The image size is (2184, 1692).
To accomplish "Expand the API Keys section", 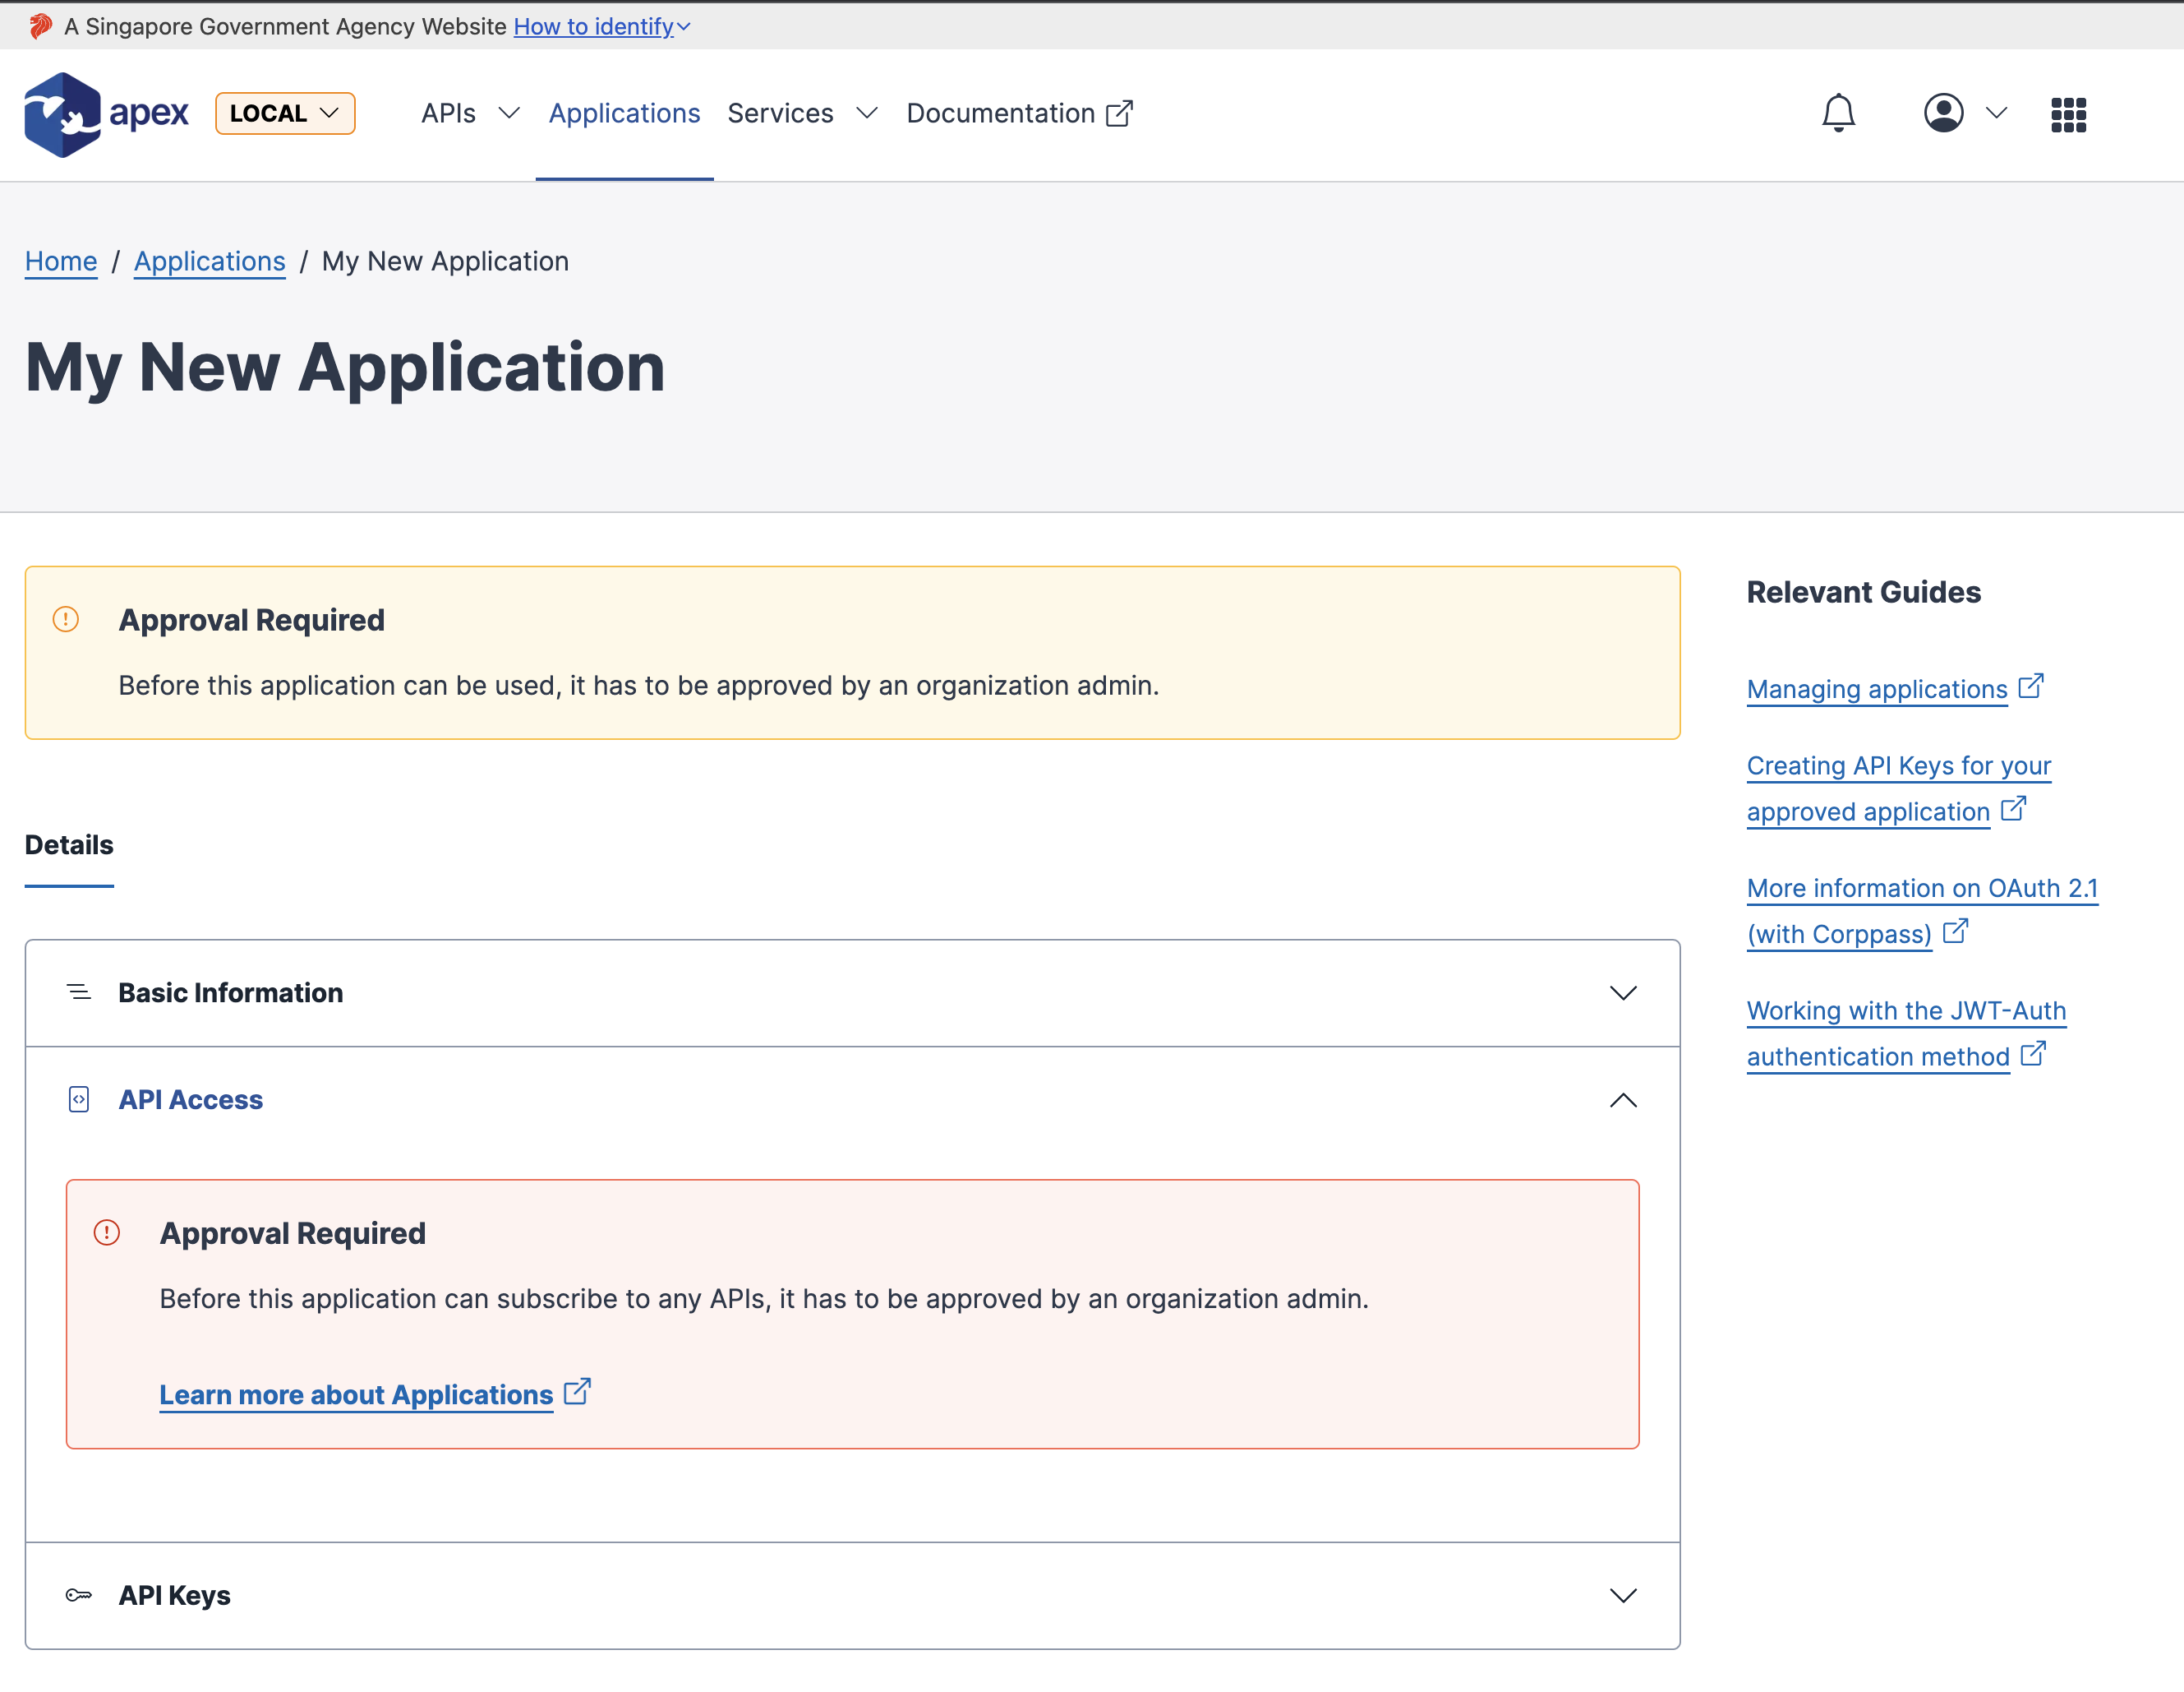I will click(1624, 1595).
